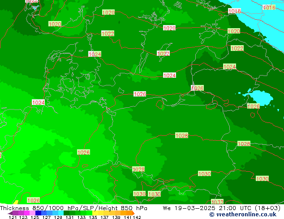Click the purple arrow at legend's low end
Image resolution: width=284 pixels, height=219 pixels.
click(x=10, y=213)
